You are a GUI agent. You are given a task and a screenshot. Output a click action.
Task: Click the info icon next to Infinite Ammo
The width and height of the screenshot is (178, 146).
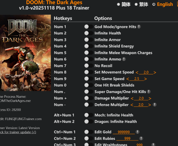tap(124, 59)
